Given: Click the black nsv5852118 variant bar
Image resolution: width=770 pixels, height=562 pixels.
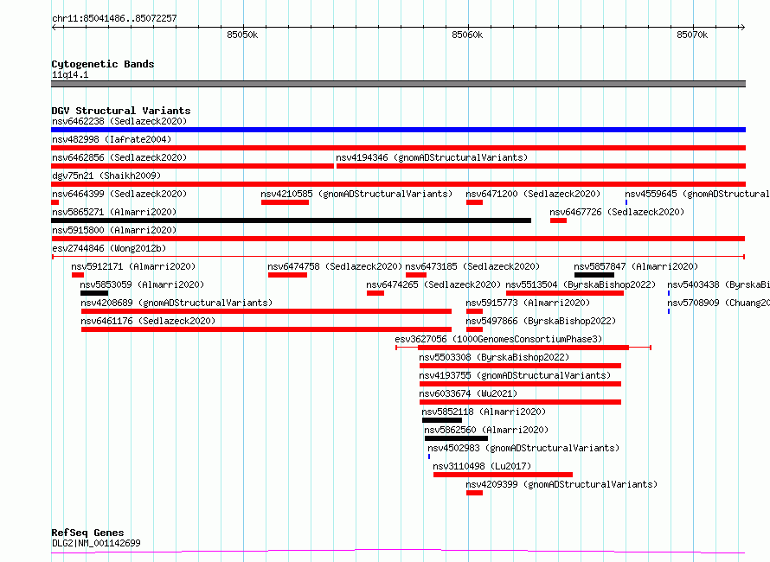Looking at the screenshot, I should (442, 420).
